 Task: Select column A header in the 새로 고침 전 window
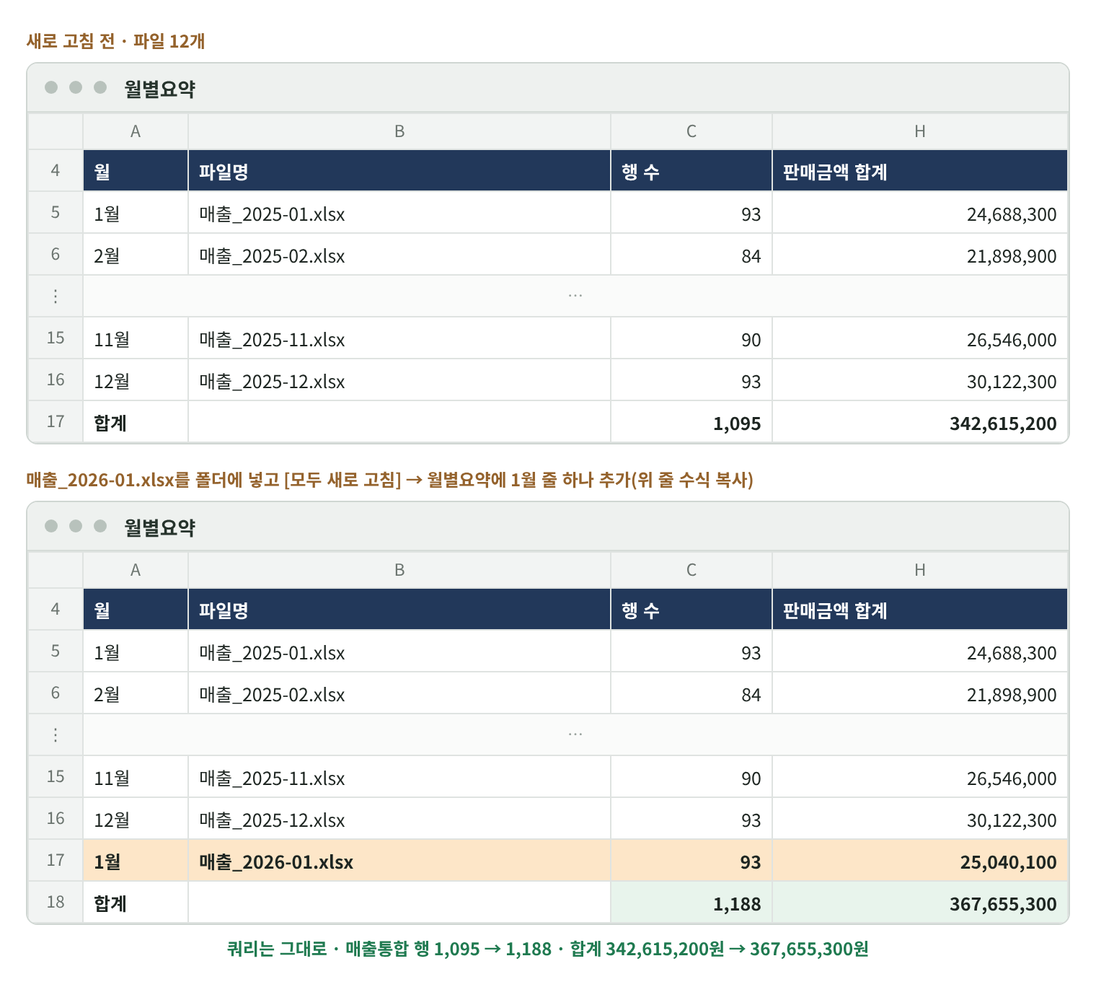[x=136, y=131]
